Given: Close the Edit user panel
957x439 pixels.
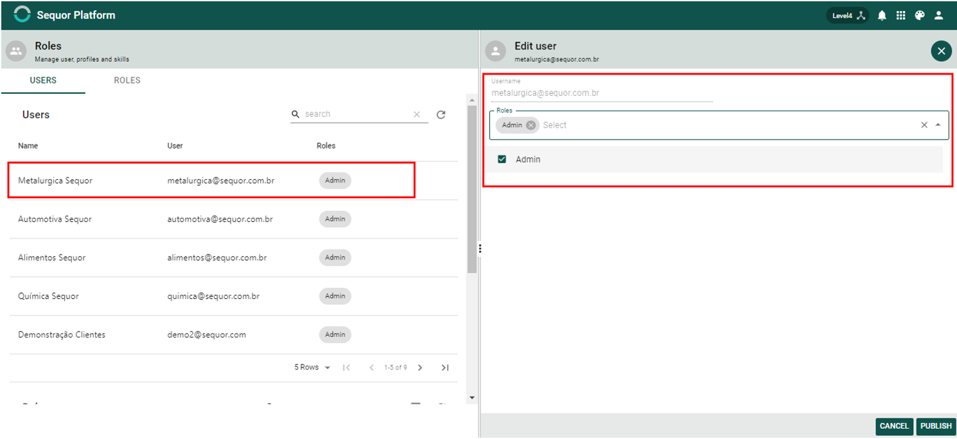Looking at the screenshot, I should (941, 51).
